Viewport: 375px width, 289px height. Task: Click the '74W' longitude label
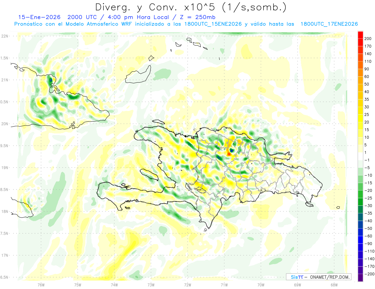[114, 285]
